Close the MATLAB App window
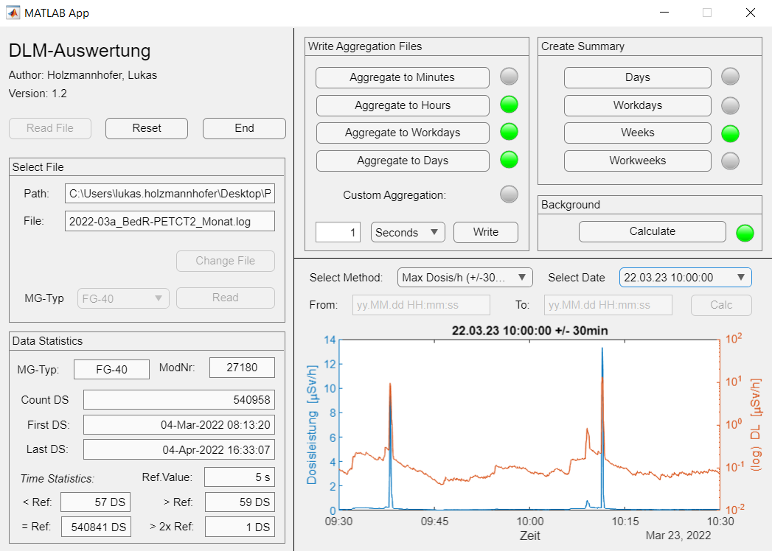Screen dimensions: 772x551 [751, 13]
